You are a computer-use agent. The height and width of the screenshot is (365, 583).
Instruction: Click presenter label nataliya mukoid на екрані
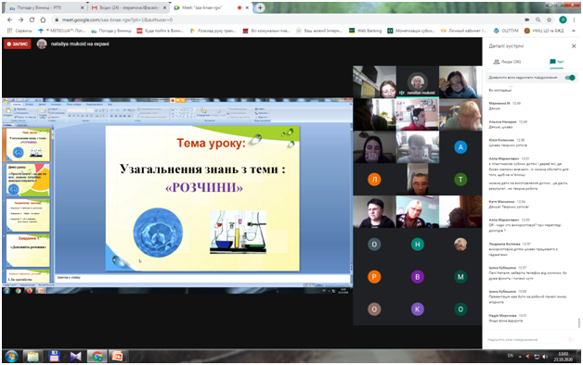[80, 44]
